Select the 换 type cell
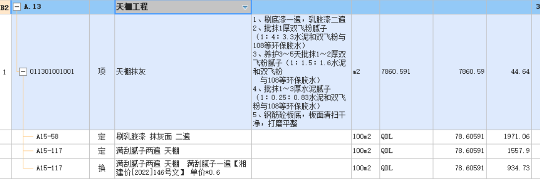540x192 pixels. point(102,168)
